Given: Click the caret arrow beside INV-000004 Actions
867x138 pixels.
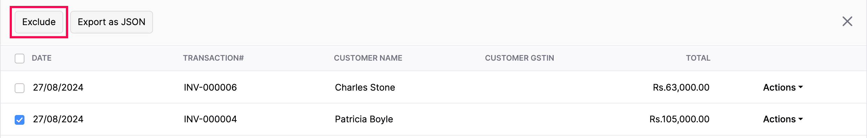Looking at the screenshot, I should click(x=801, y=119).
